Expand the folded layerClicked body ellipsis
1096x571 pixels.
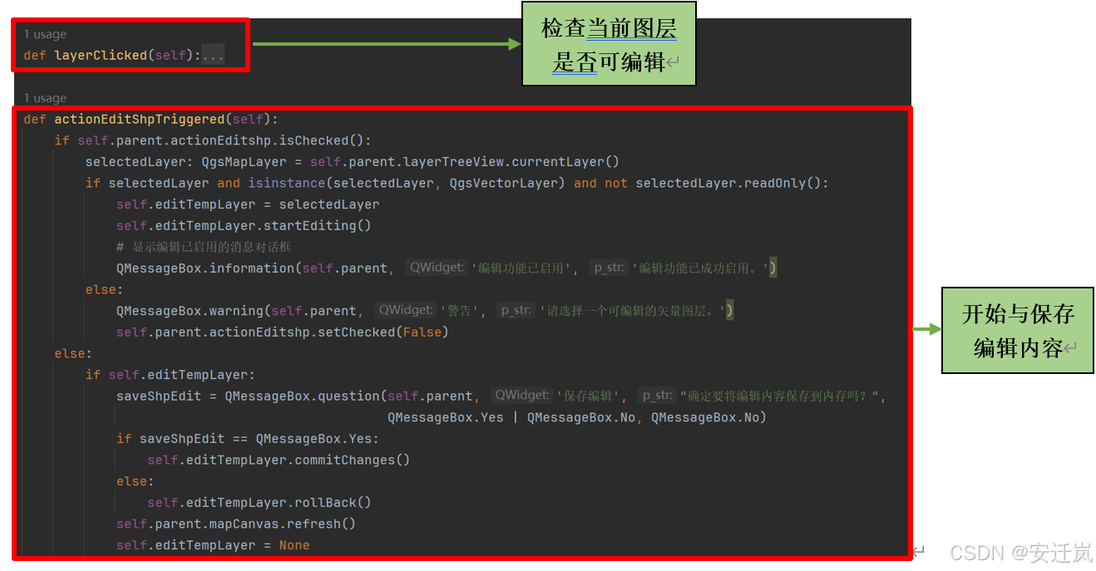(x=213, y=56)
